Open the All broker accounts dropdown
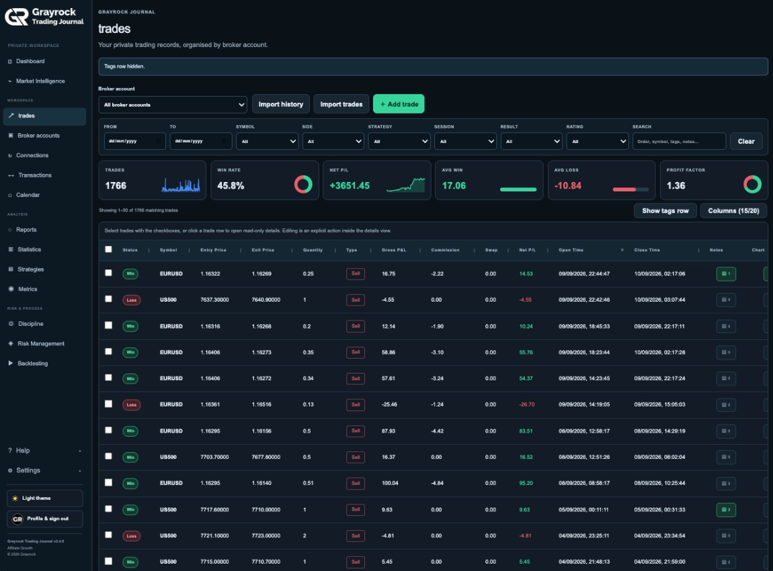 pyautogui.click(x=173, y=104)
